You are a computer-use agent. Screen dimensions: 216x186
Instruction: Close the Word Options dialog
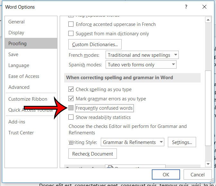pos(204,7)
